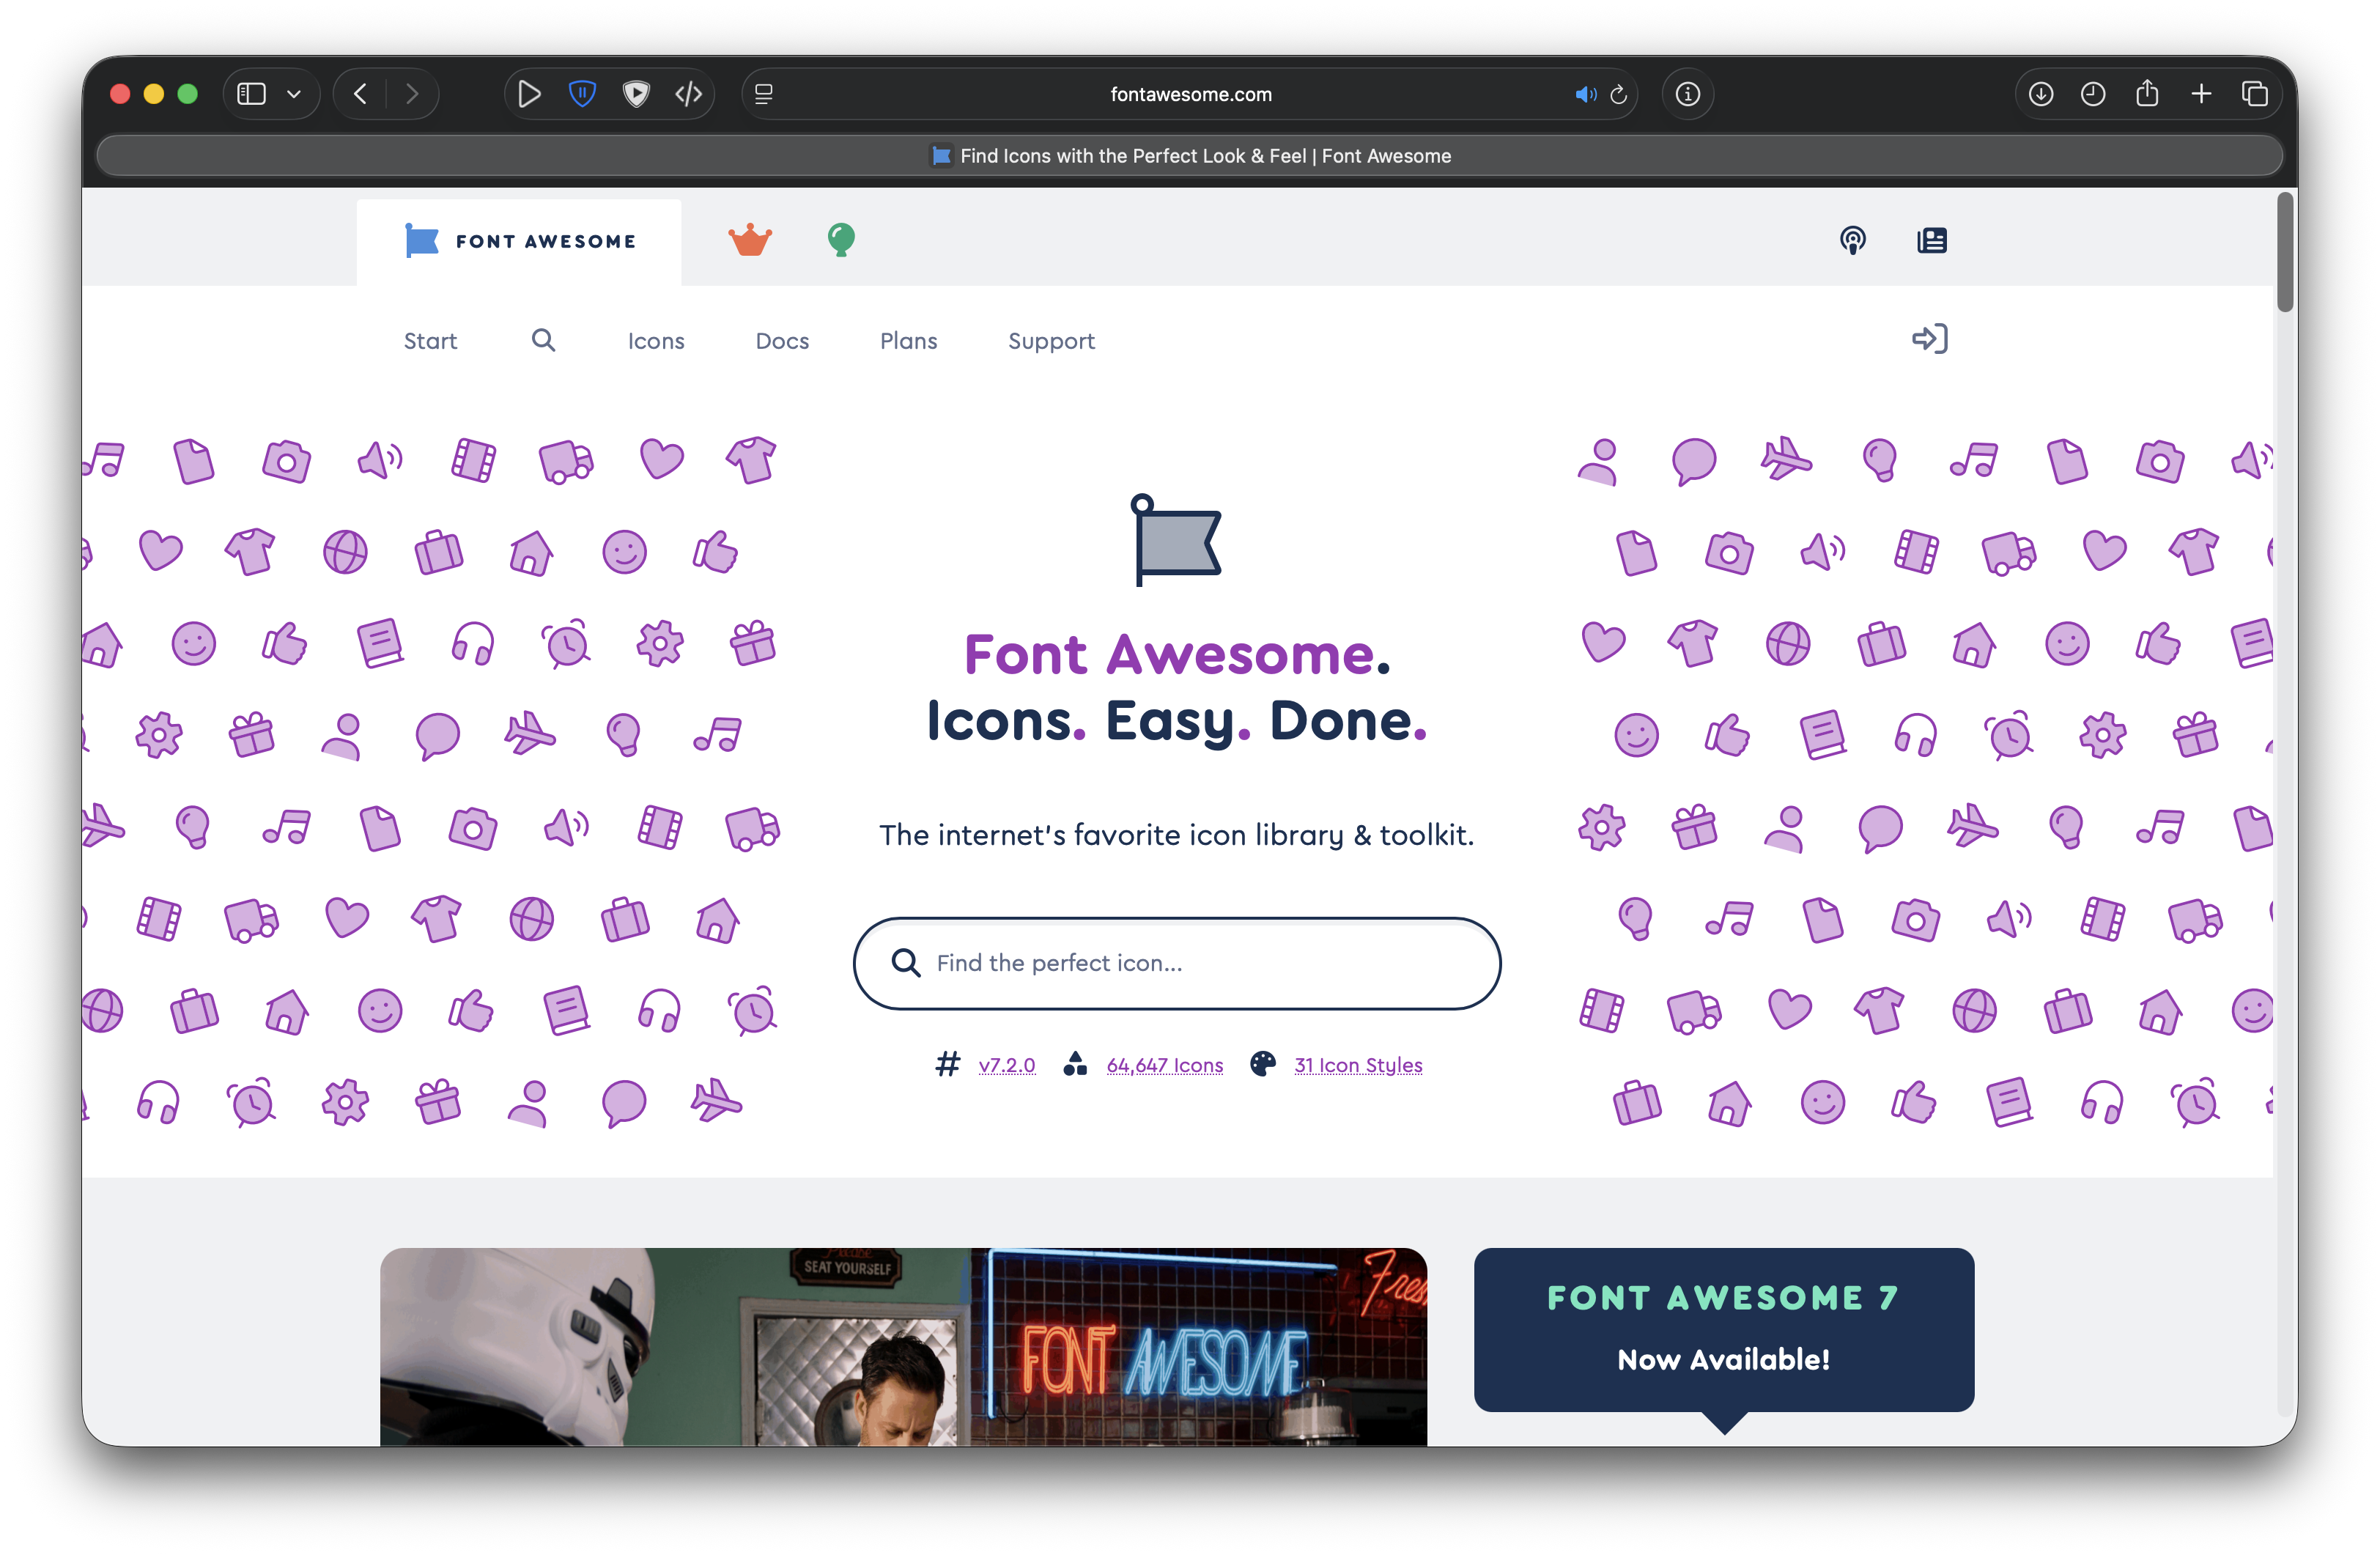Toggle the Safari sidebar
The height and width of the screenshot is (1555, 2380).
251,94
